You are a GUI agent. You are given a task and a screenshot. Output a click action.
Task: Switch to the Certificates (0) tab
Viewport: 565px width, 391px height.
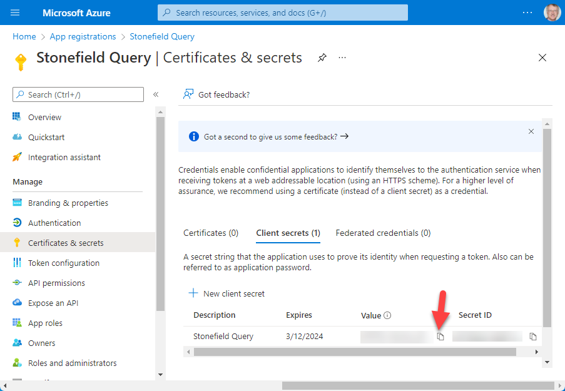pos(211,233)
